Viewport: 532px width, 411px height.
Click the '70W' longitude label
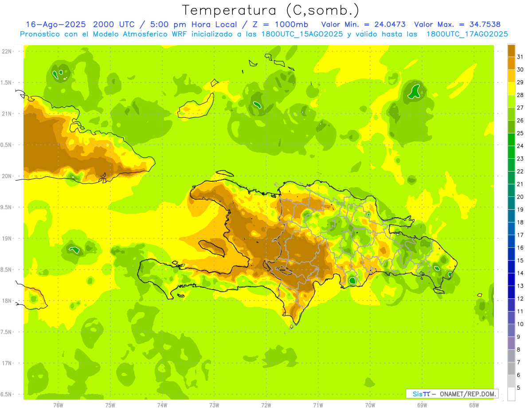tap(370, 405)
